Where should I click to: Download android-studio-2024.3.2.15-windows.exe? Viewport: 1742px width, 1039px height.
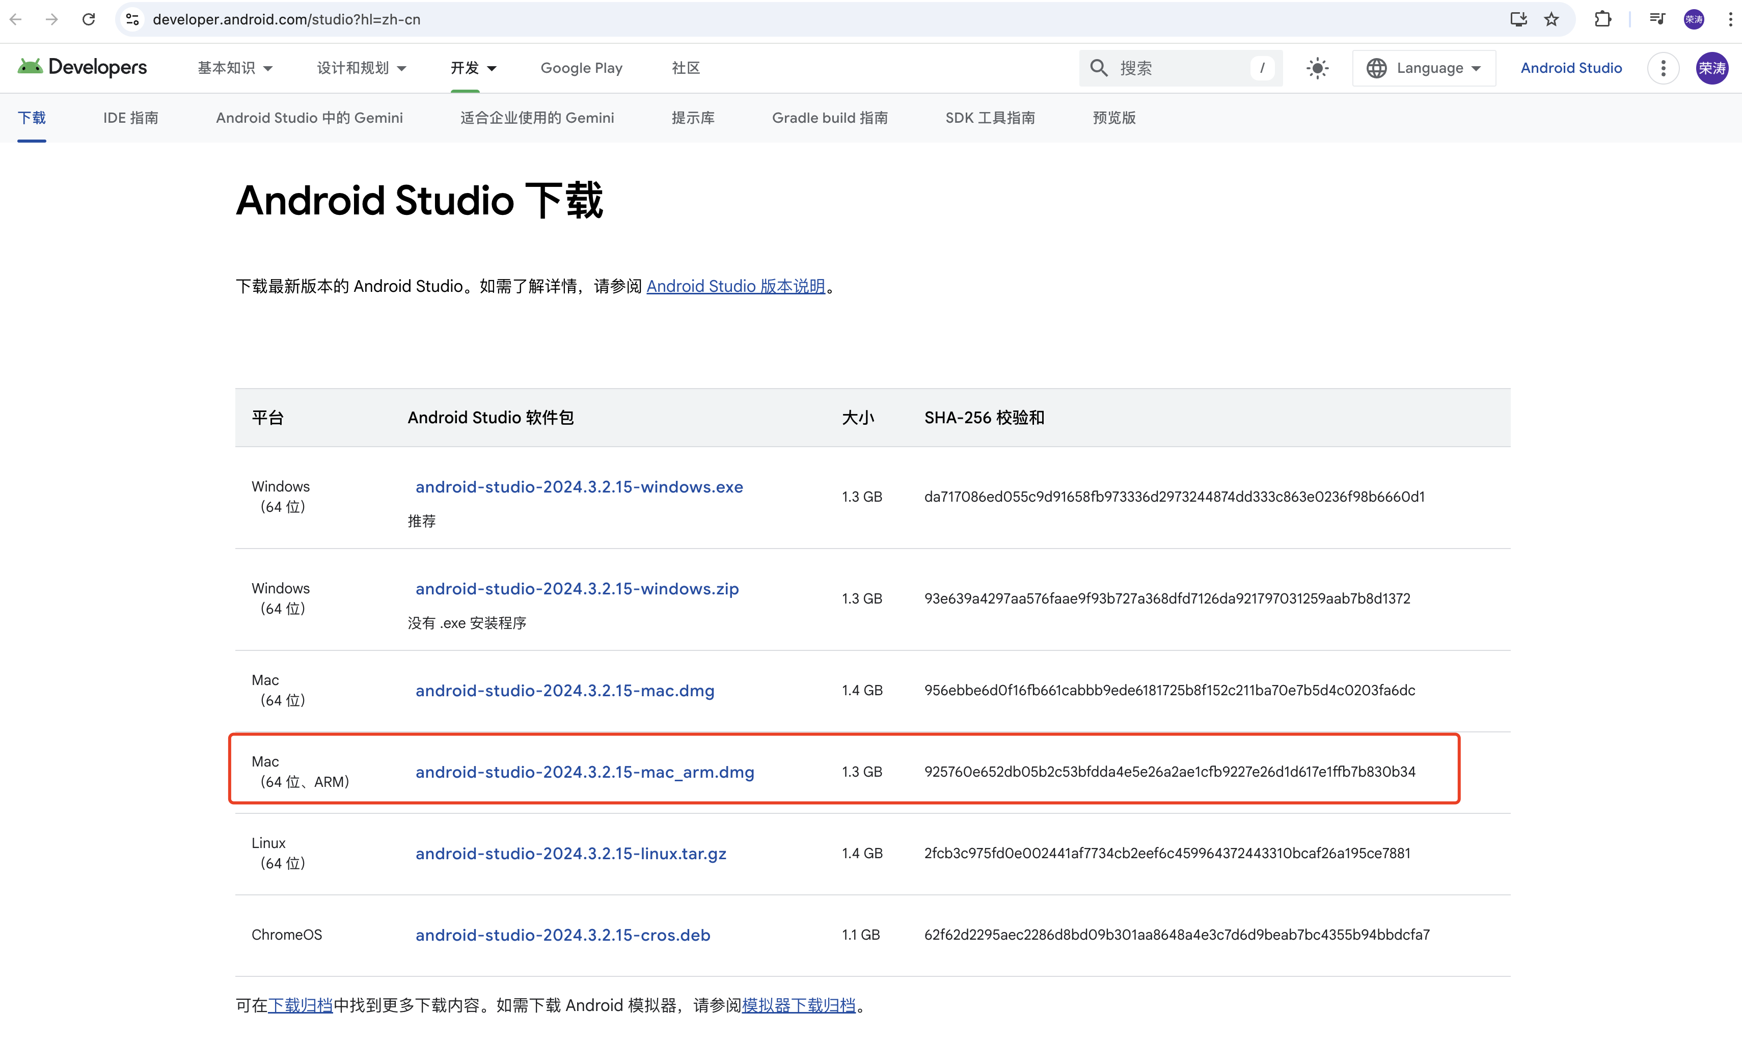pos(579,486)
